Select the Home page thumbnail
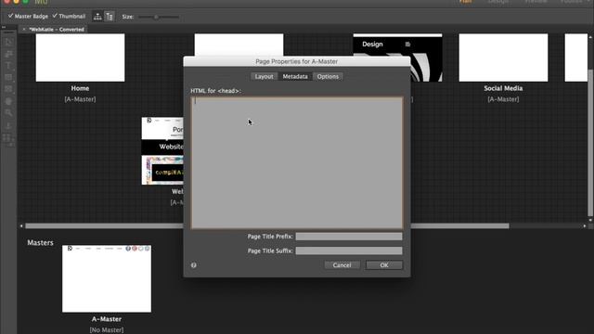The height and width of the screenshot is (334, 594). click(x=80, y=58)
